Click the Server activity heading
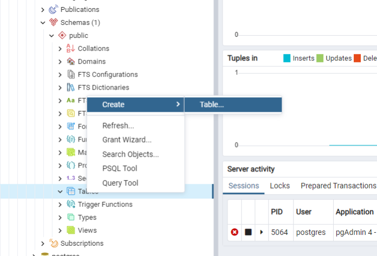Viewport: 377px width, 256px height. click(251, 169)
